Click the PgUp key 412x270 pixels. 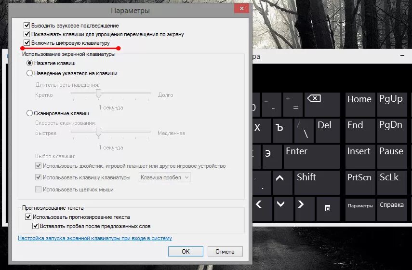pyautogui.click(x=392, y=105)
